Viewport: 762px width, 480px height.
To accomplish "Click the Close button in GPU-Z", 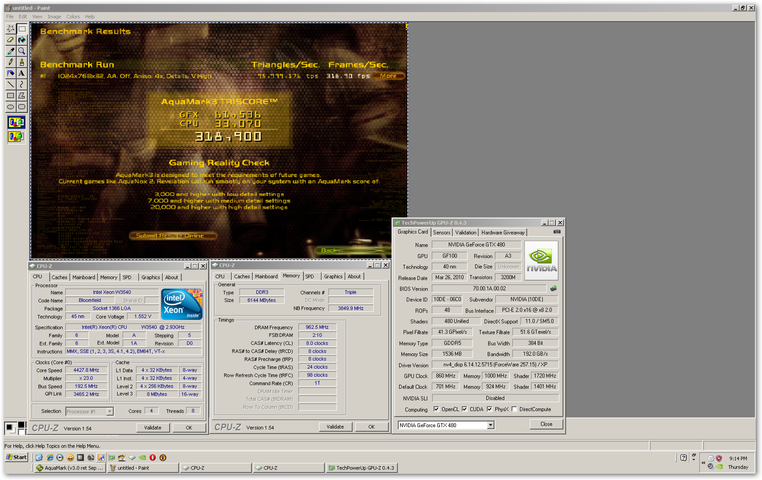I will click(x=546, y=424).
